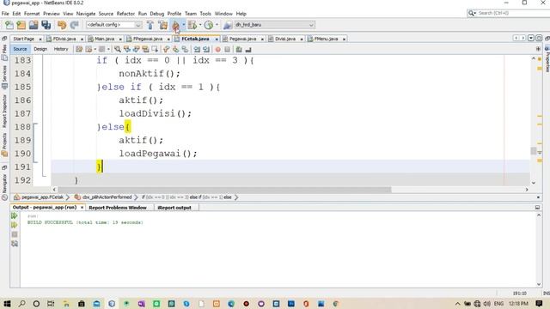Toggle bookmark icon in editor toolbar

tap(185, 50)
